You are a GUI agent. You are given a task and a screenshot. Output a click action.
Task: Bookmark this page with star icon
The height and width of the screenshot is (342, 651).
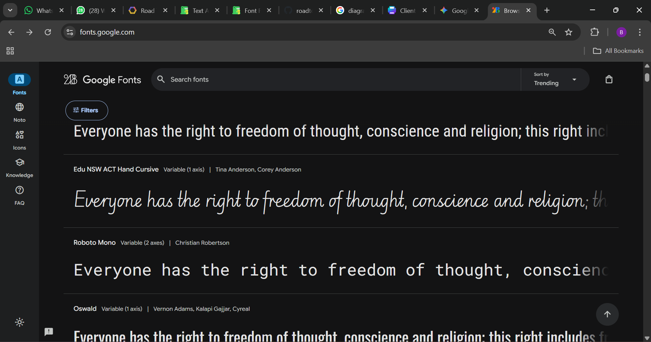[569, 32]
